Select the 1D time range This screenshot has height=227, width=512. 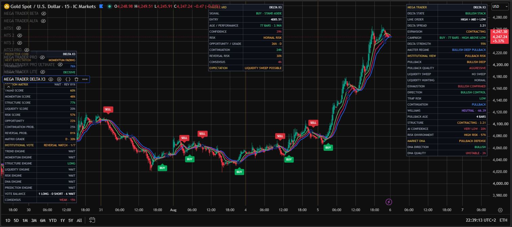point(8,220)
